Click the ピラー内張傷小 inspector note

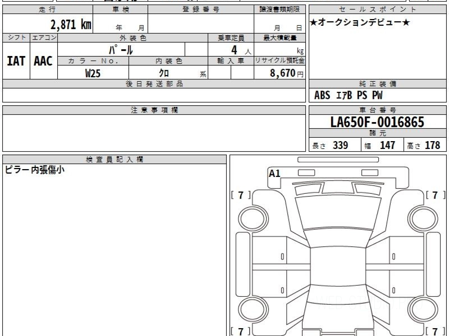[x=34, y=170]
